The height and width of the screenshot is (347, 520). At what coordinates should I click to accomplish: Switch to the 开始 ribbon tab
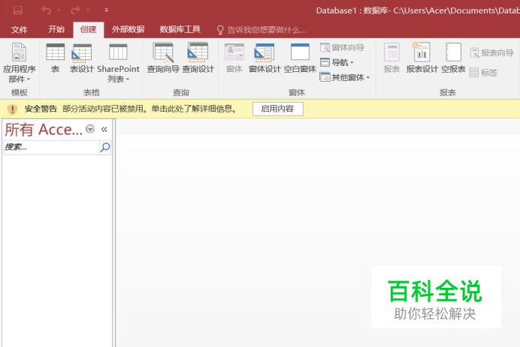pyautogui.click(x=56, y=29)
